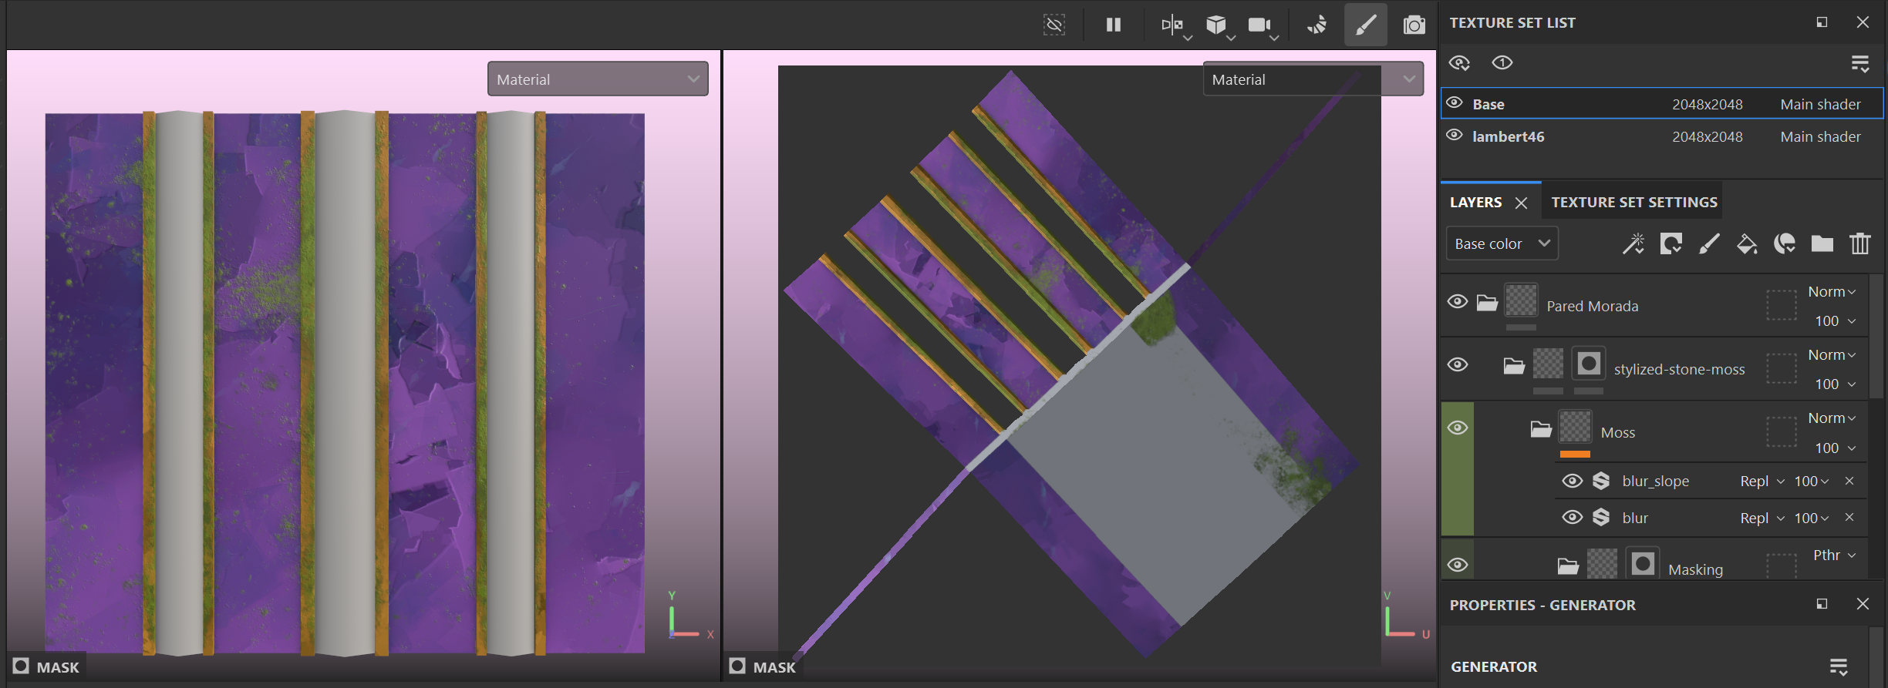Screen dimensions: 1888x688
Task: Toggle visibility of the blur effect
Action: (1572, 517)
